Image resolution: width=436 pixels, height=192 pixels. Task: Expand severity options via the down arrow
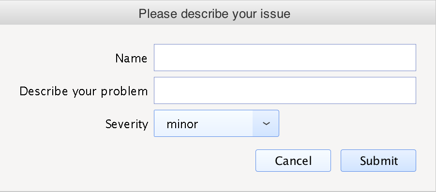click(x=266, y=123)
